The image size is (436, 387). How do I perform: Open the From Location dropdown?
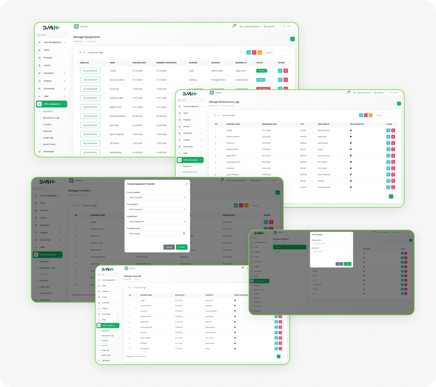coord(157,198)
